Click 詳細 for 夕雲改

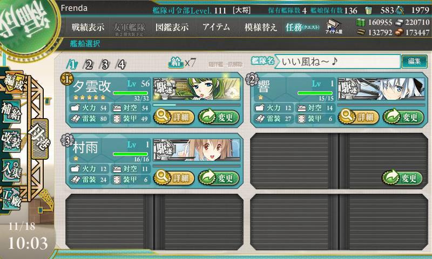pos(174,117)
